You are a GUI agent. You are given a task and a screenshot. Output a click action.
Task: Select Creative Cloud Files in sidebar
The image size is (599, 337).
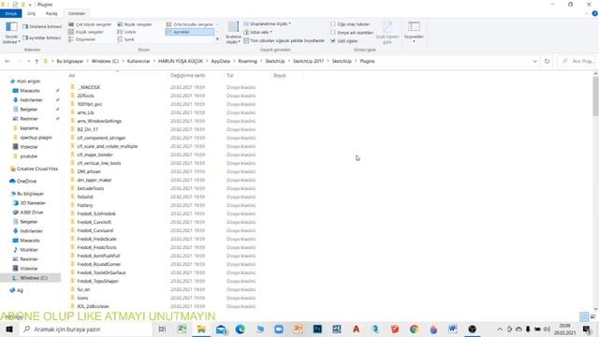coord(37,168)
